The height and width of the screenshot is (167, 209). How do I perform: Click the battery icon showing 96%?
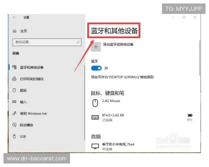point(190,115)
